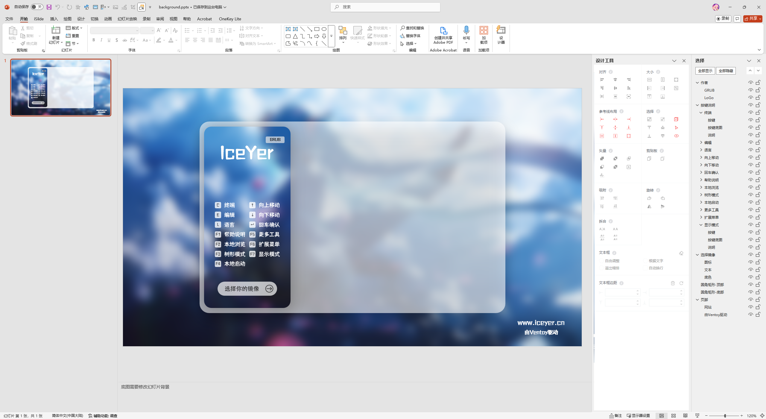Click the comments icon near share

click(x=737, y=19)
